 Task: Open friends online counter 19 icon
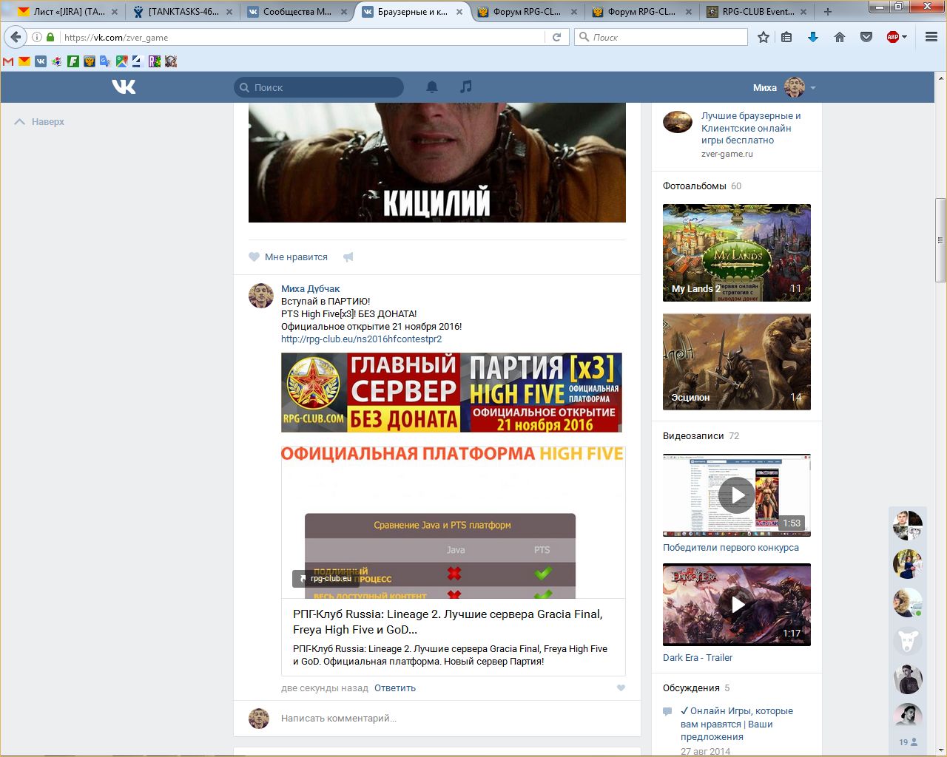(x=908, y=741)
